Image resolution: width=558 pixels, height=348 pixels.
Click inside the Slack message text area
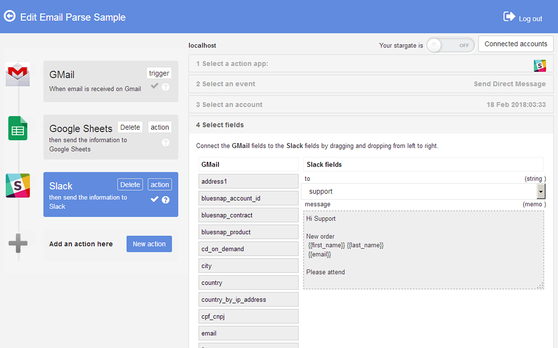click(x=423, y=250)
